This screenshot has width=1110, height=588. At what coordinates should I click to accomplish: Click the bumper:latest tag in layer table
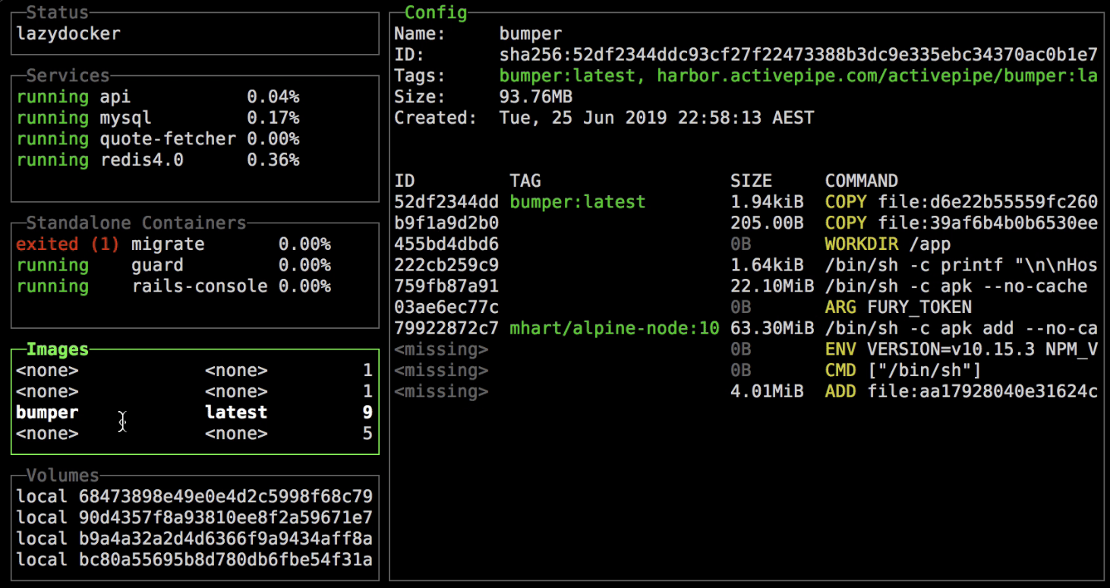(577, 202)
